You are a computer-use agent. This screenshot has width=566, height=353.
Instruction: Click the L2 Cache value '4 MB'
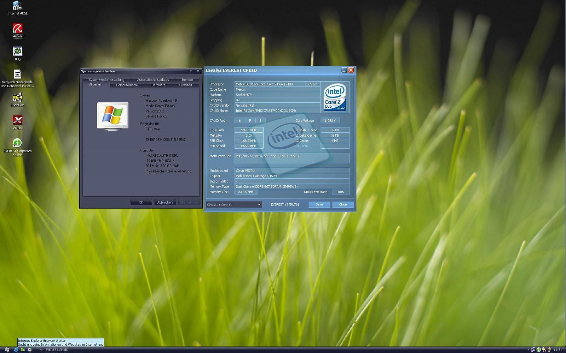point(335,140)
